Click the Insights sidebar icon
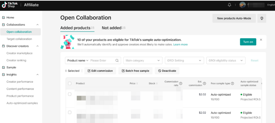 [3, 74]
